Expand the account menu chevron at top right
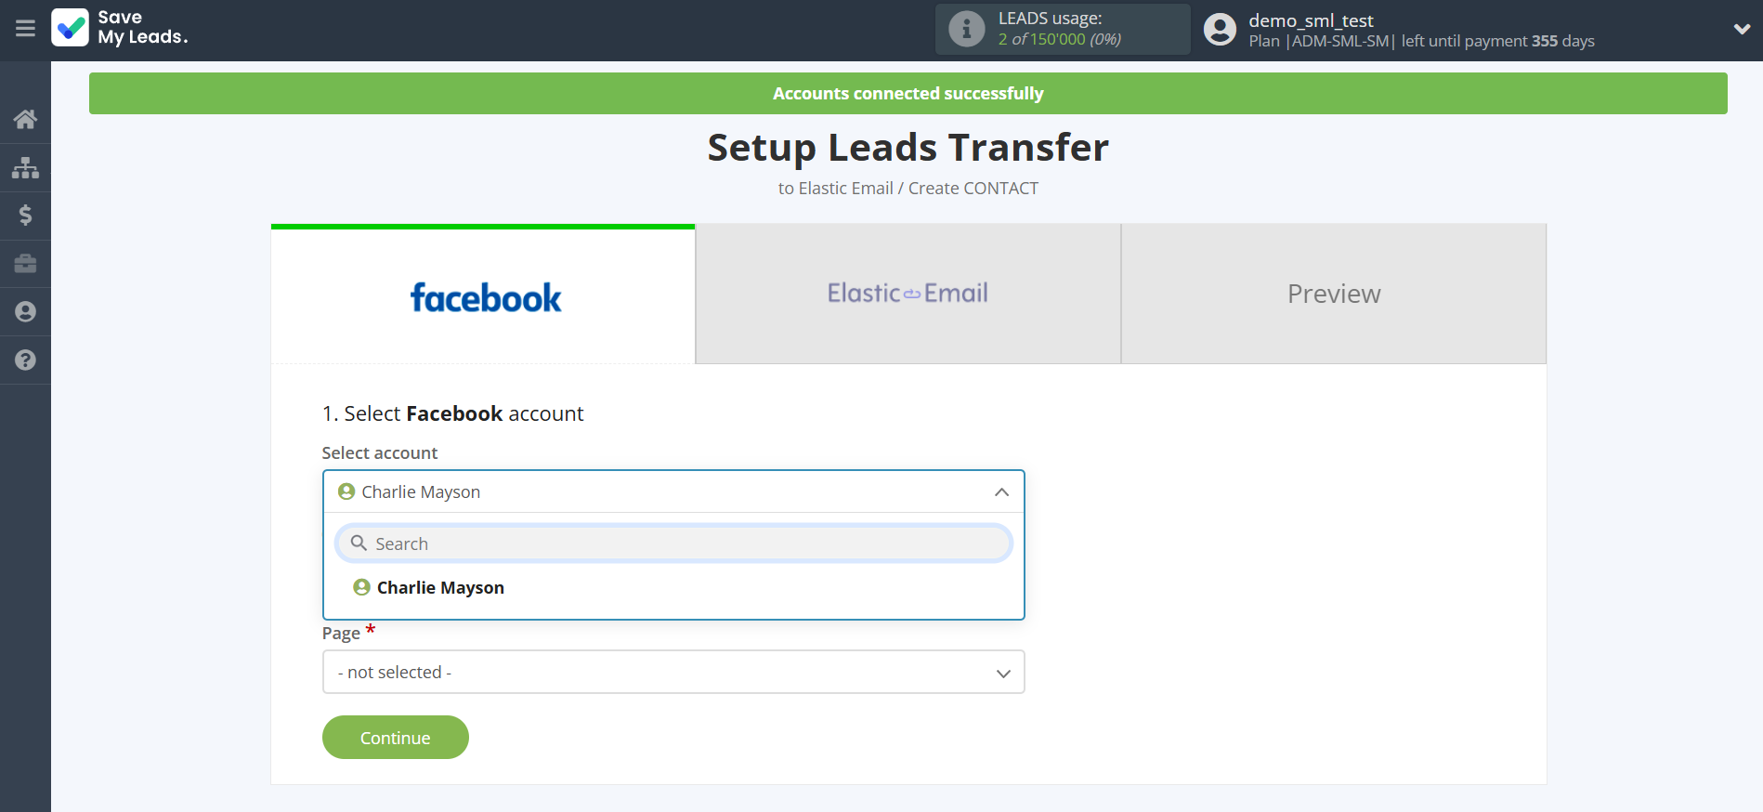The image size is (1763, 812). click(1742, 29)
